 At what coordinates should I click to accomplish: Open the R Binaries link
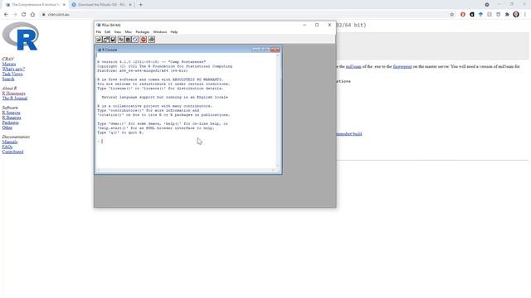pyautogui.click(x=12, y=118)
